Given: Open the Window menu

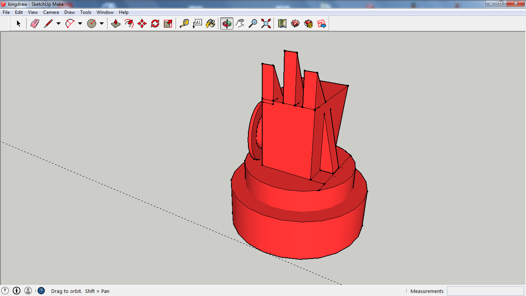Looking at the screenshot, I should coord(105,12).
